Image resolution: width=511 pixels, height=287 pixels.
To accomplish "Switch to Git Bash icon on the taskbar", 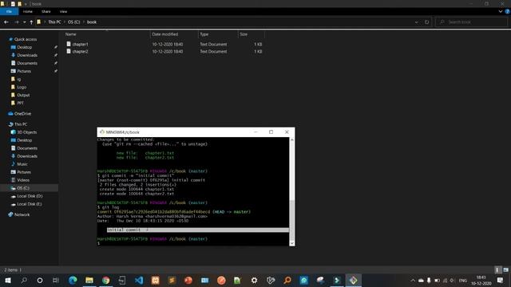I will 353,280.
